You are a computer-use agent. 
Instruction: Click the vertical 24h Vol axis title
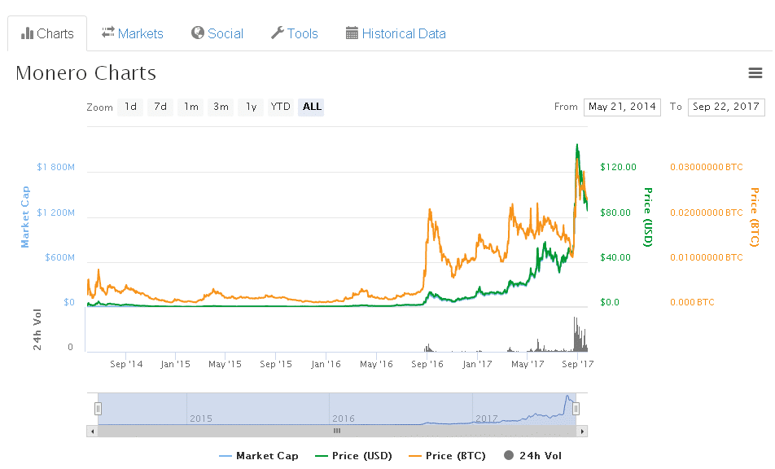point(37,330)
